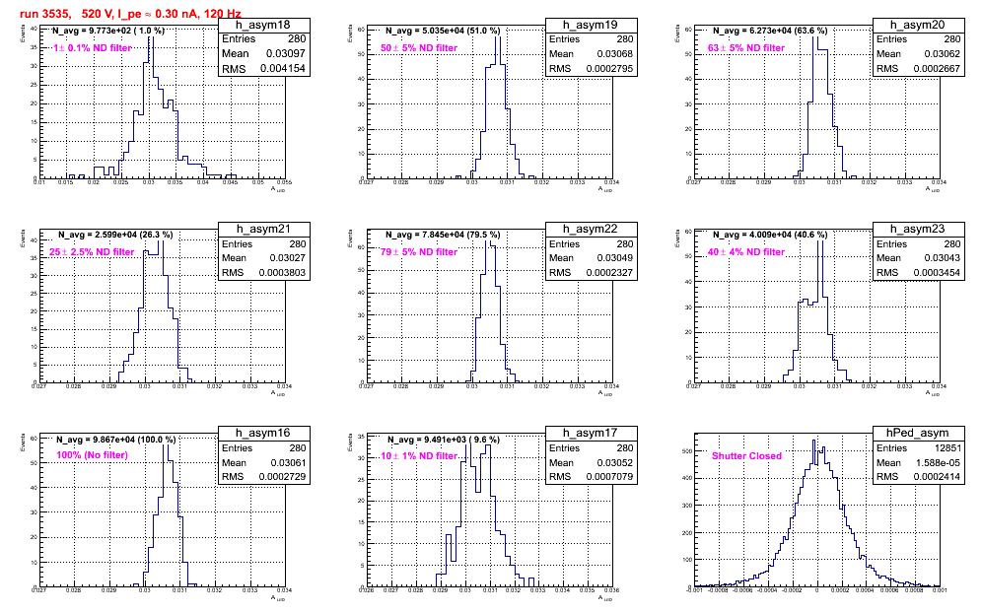
Task: Click Mean value 0.03062
Action: click(941, 54)
